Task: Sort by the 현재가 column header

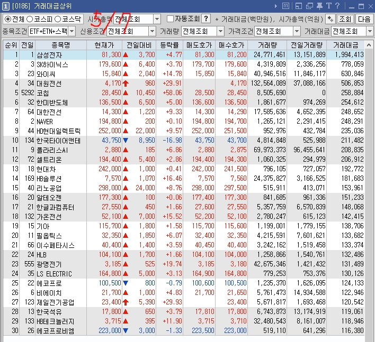Action: [x=104, y=45]
